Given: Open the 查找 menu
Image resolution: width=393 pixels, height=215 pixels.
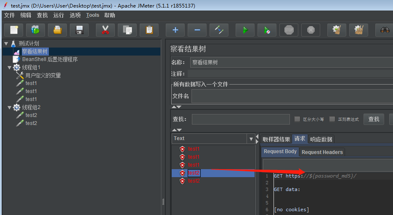Looking at the screenshot, I should [x=42, y=15].
